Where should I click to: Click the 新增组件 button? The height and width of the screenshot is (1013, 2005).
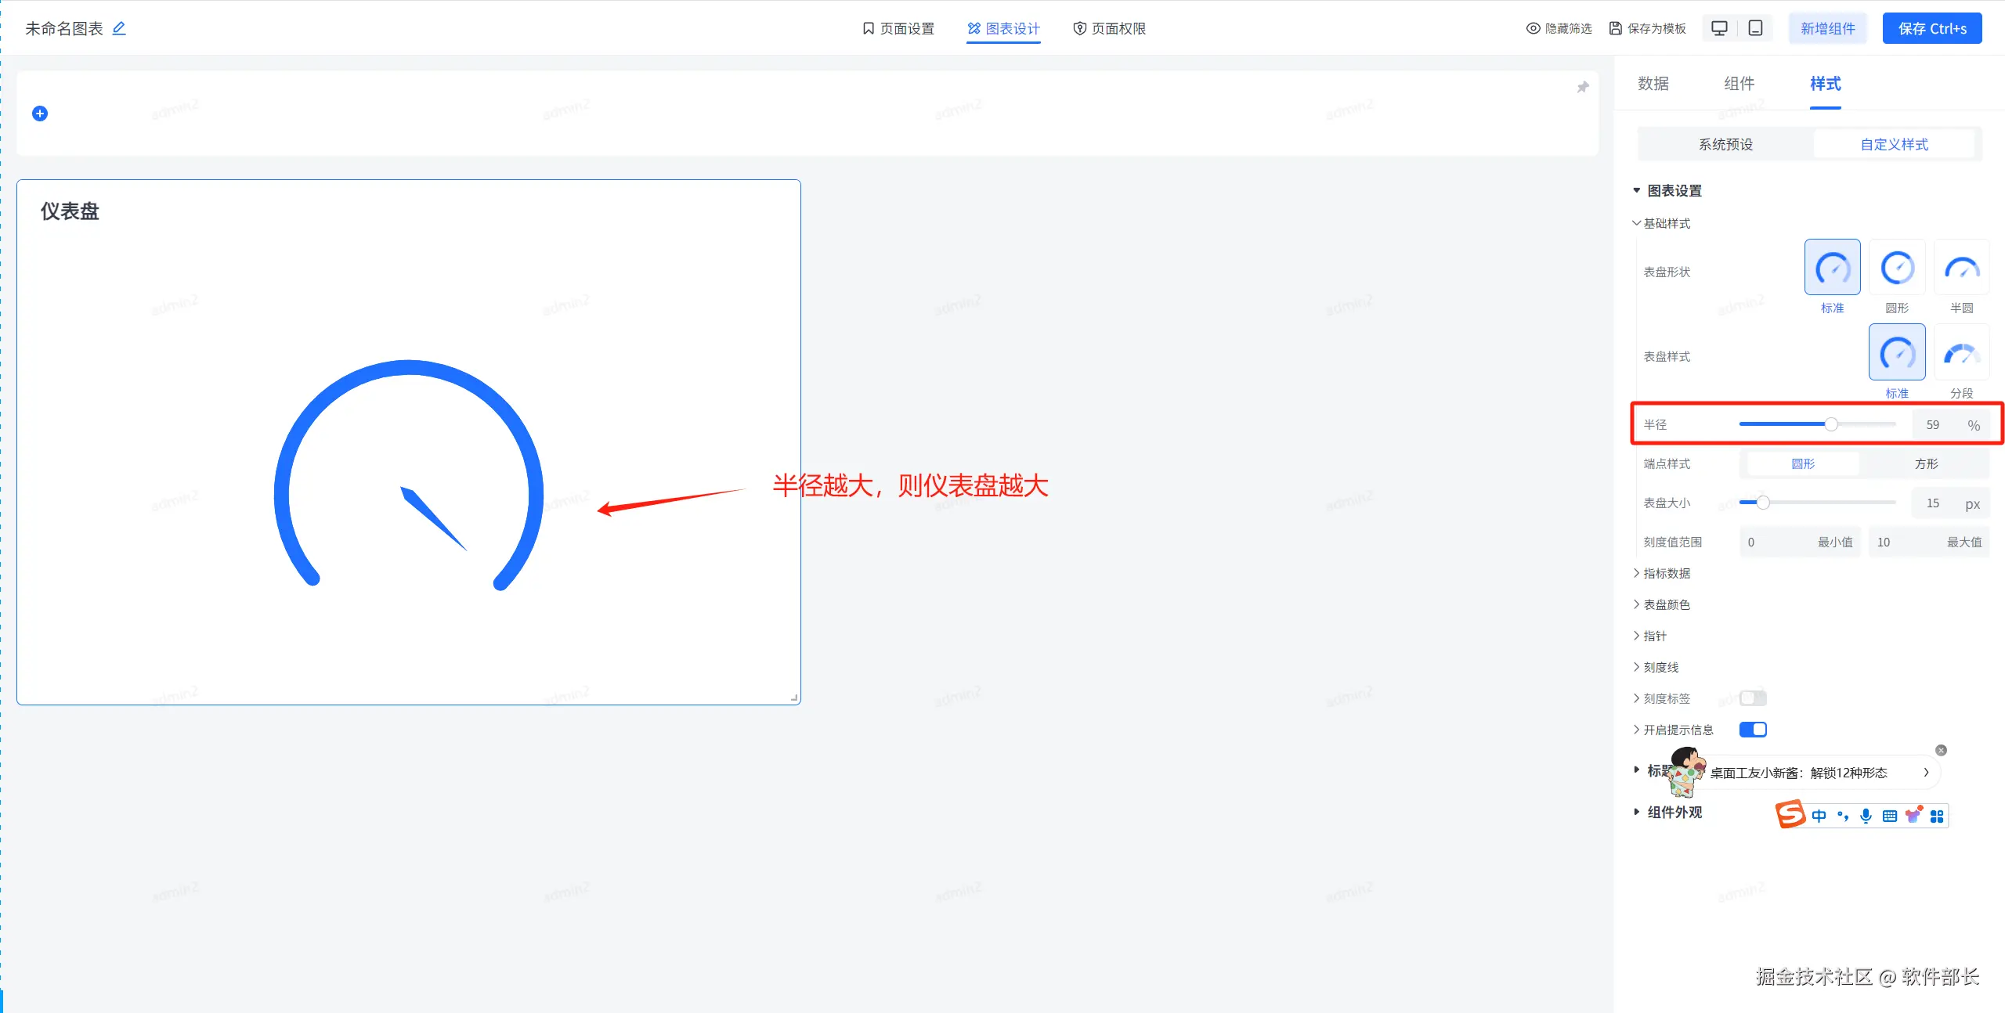click(1828, 28)
